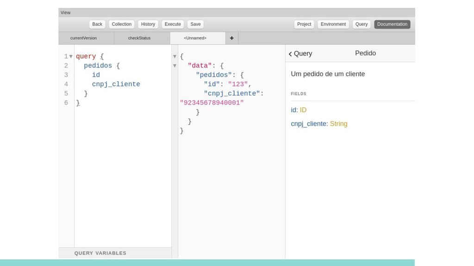474x266 pixels.
Task: Click the "cnpj_cliente" key in results
Action: pyautogui.click(x=231, y=93)
